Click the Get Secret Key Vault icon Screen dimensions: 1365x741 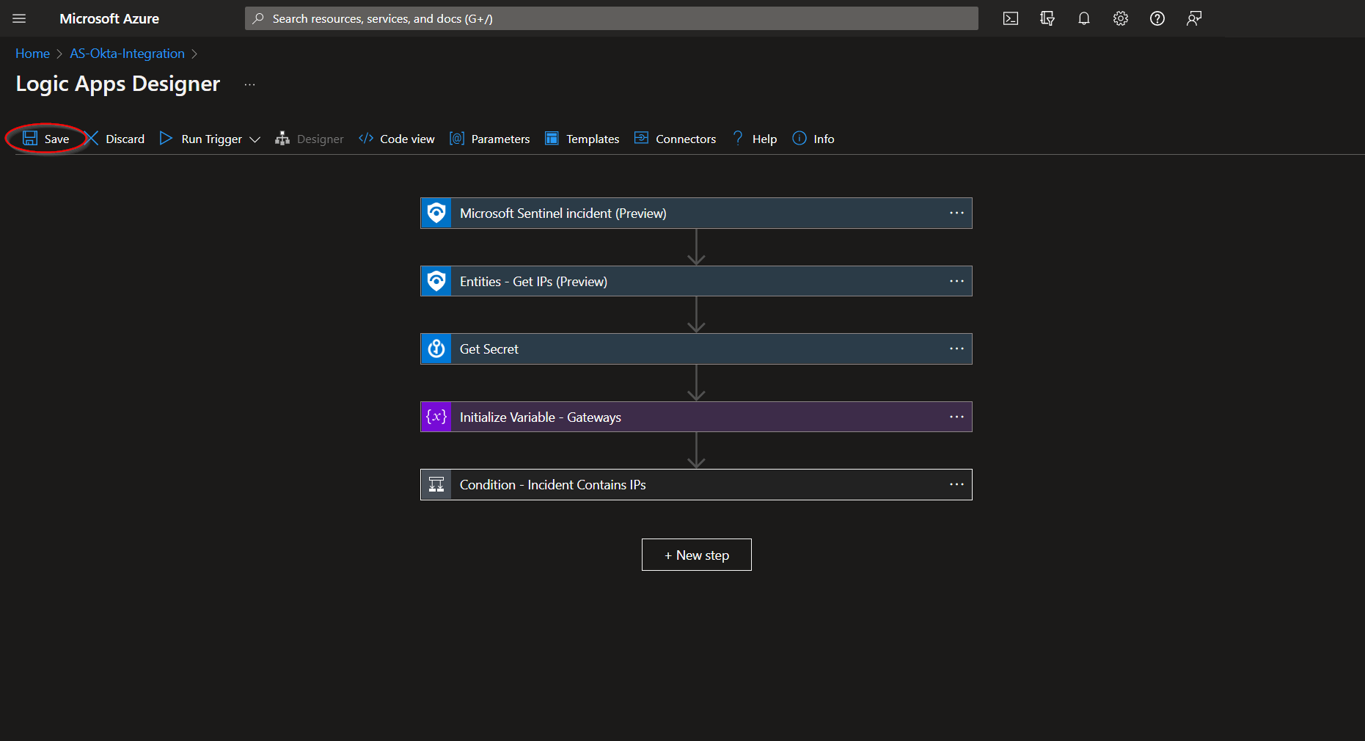[x=436, y=348]
